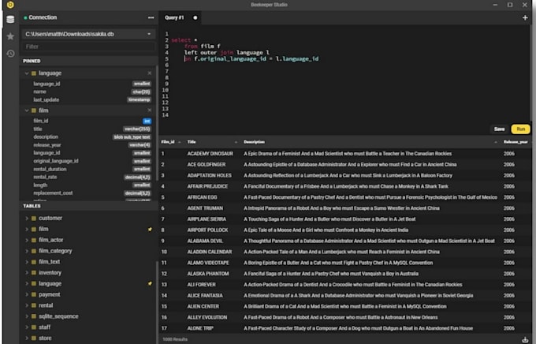Run the query with the Run button
Screen dimensions: 536x344
(520, 129)
